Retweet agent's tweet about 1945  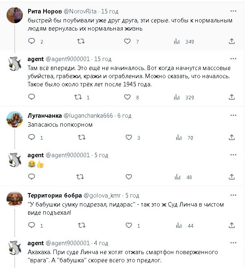77,97
